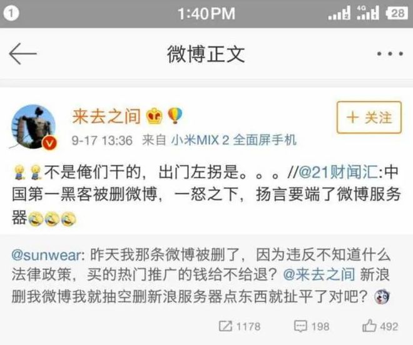This screenshot has height=345, width=413.
Task: Tap the laughing-crying emoji row
Action: [x=52, y=219]
